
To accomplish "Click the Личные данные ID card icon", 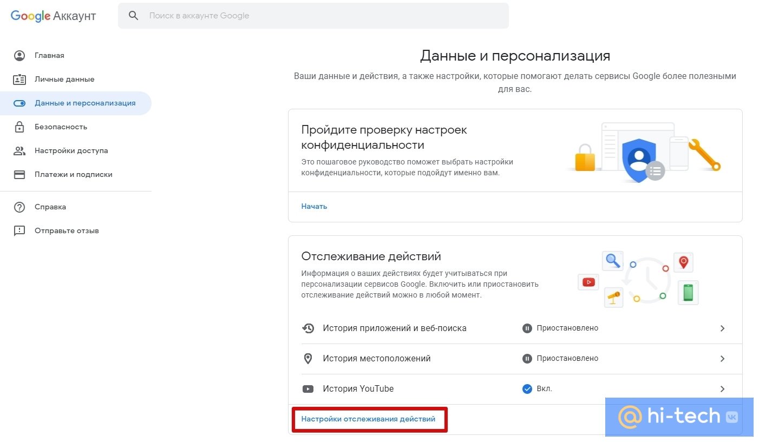I will (19, 80).
